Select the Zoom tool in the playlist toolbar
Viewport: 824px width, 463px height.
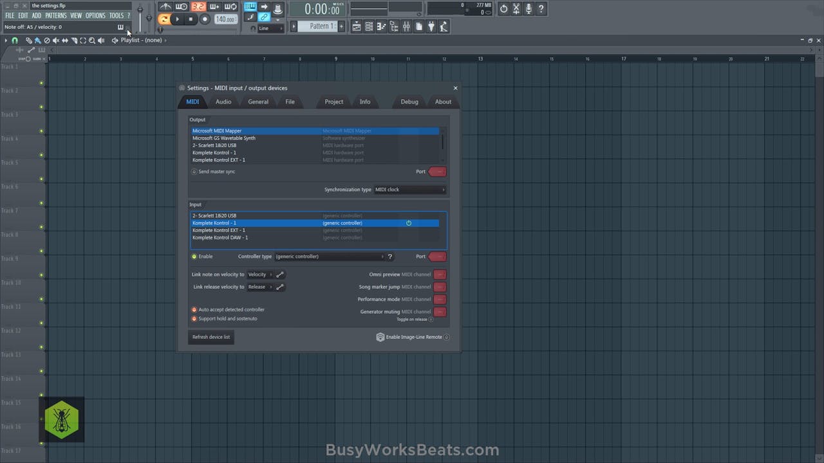[x=91, y=40]
